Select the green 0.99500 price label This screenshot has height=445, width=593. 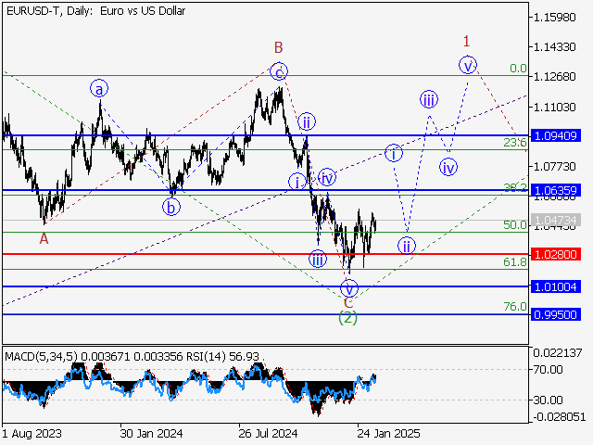pyautogui.click(x=555, y=314)
